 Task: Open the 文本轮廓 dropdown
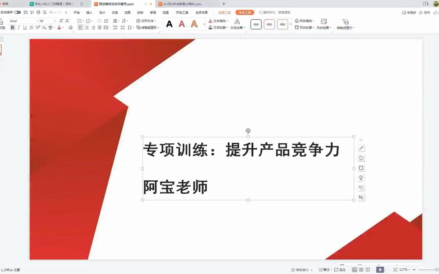(x=218, y=27)
